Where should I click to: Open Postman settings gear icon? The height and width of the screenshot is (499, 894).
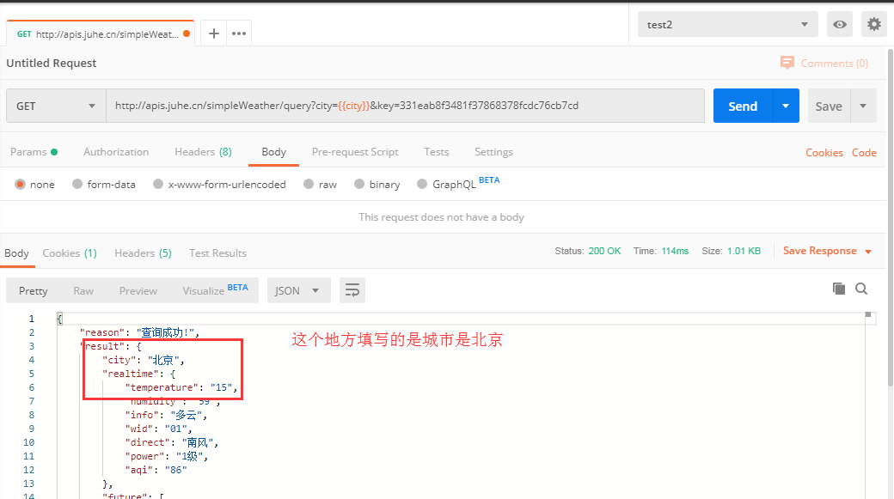(873, 24)
